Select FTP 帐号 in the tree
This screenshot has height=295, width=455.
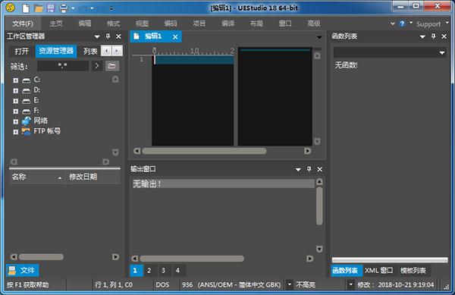pyautogui.click(x=47, y=131)
